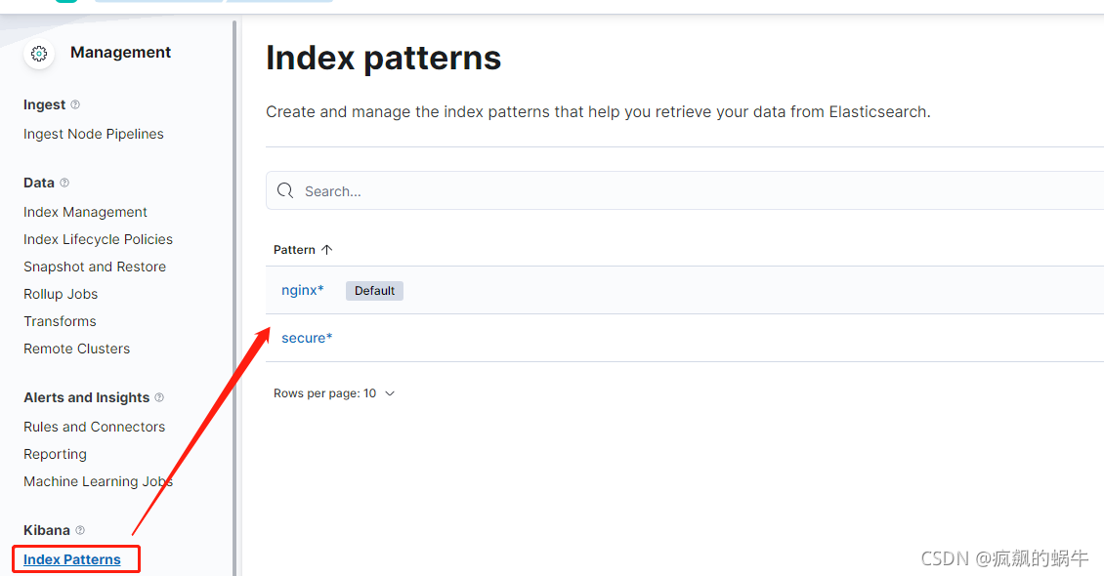Navigate to Rules and Connectors
Image resolution: width=1104 pixels, height=576 pixels.
click(x=94, y=427)
